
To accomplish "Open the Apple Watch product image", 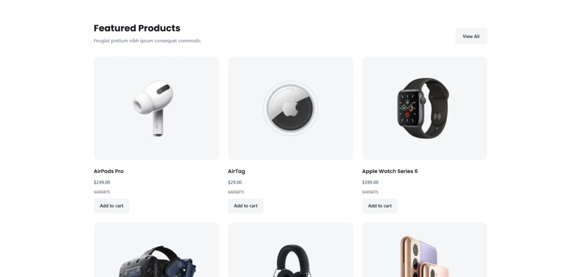I will [x=425, y=108].
